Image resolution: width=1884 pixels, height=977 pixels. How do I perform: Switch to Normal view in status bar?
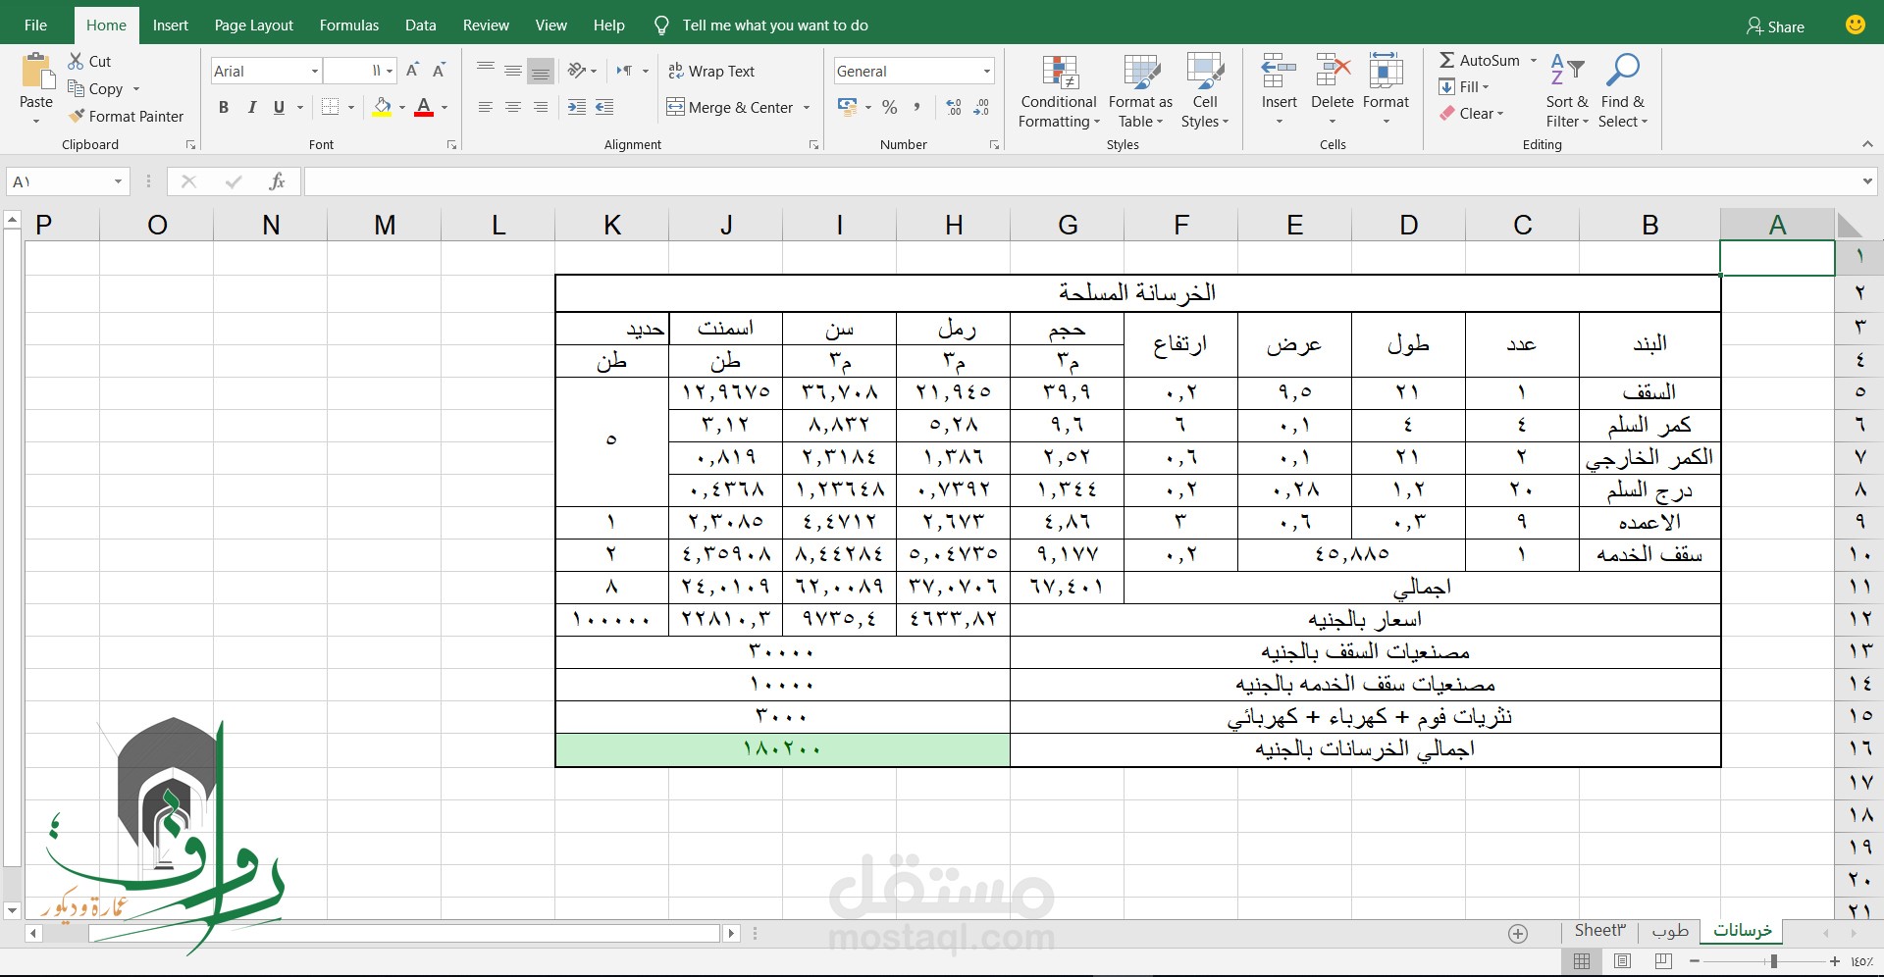1582,961
